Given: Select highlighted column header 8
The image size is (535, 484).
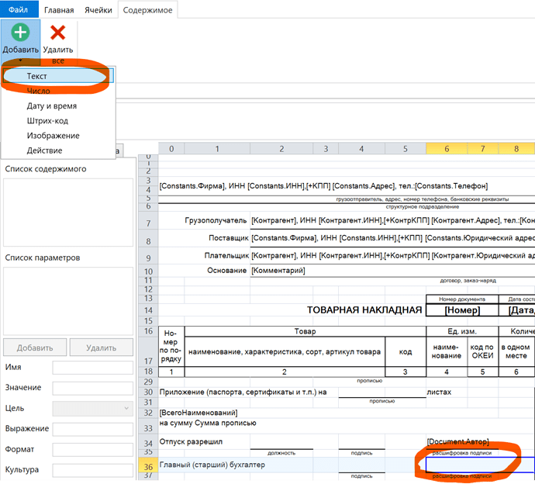Looking at the screenshot, I should pos(516,148).
